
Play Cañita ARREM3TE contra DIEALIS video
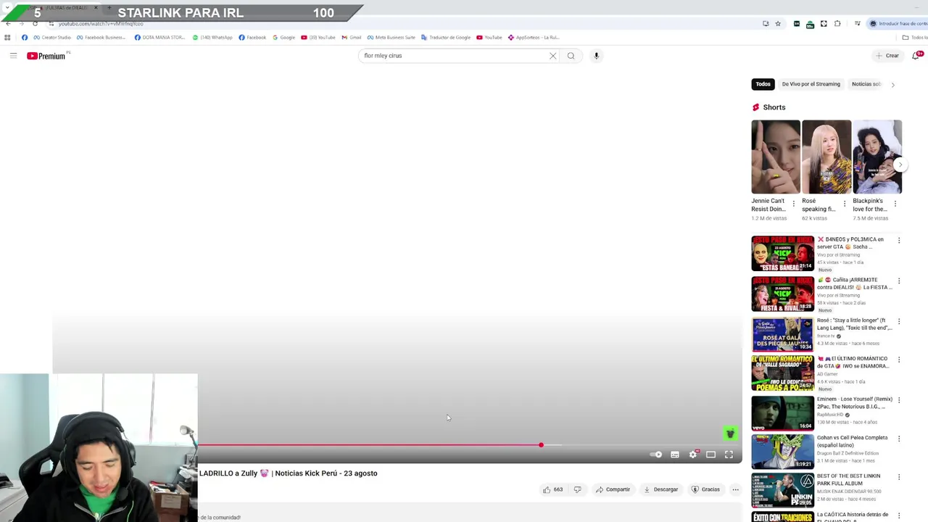[782, 294]
